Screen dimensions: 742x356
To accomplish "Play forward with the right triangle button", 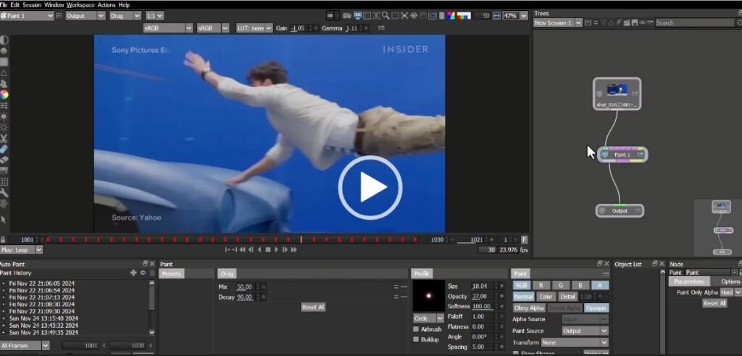I will click(276, 249).
